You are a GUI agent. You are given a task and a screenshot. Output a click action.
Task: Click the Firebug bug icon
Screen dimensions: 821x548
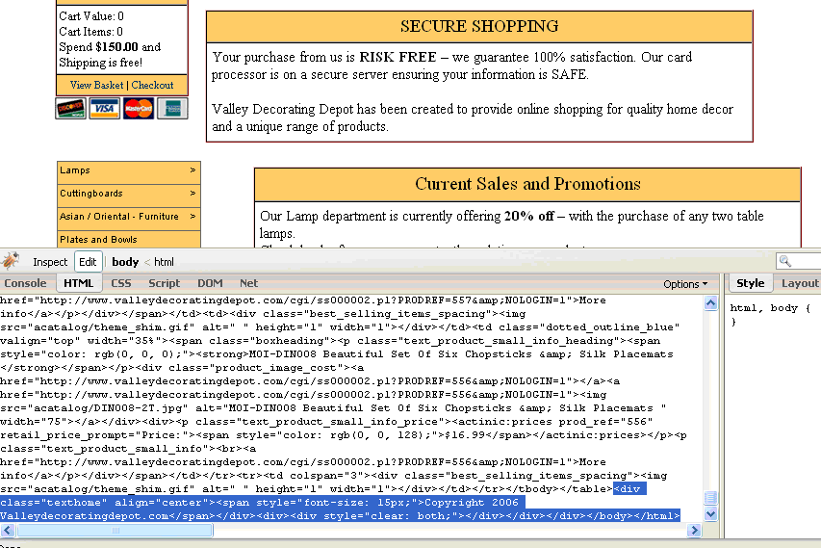11,261
